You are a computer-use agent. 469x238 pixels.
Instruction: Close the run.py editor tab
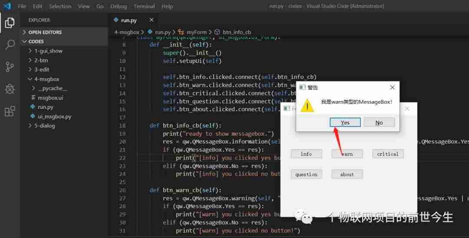pyautogui.click(x=152, y=20)
